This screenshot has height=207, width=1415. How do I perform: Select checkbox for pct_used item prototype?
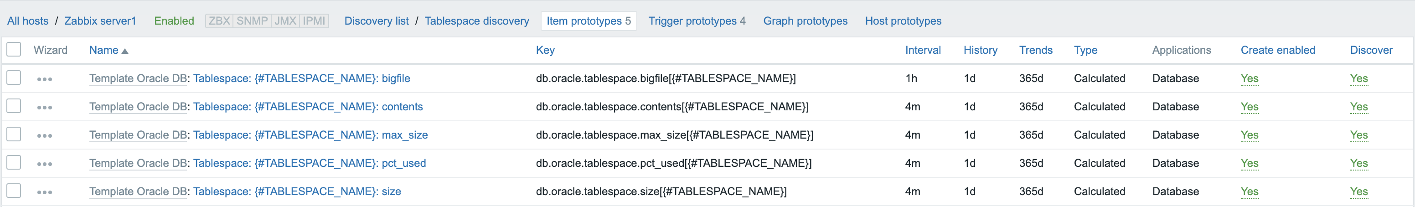coord(14,162)
